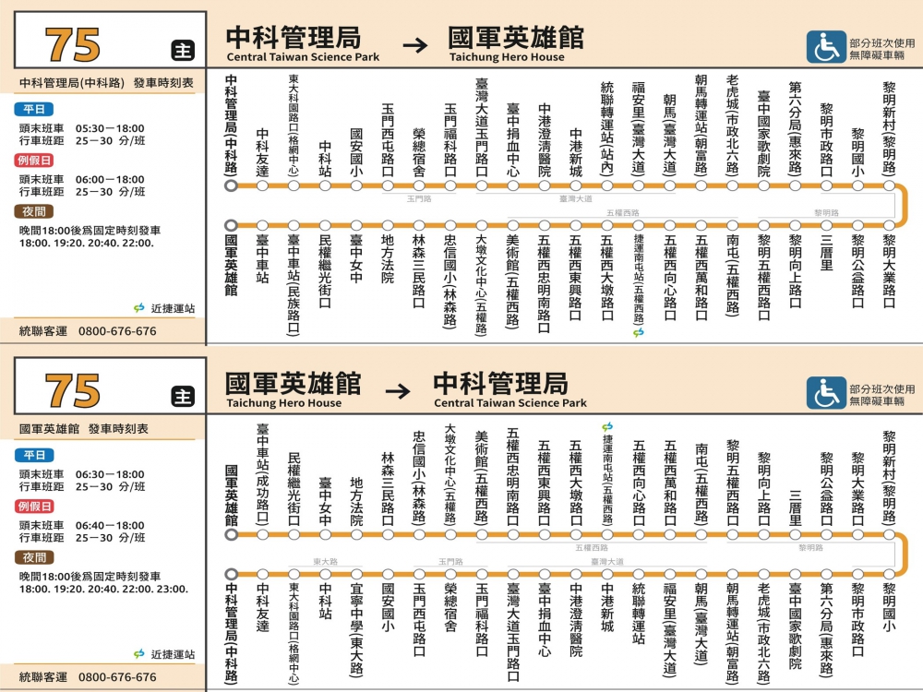923x692 pixels.
Task: Click wheelchair icon in 國軍英雄館→中科管理局 header
Action: coord(826,394)
